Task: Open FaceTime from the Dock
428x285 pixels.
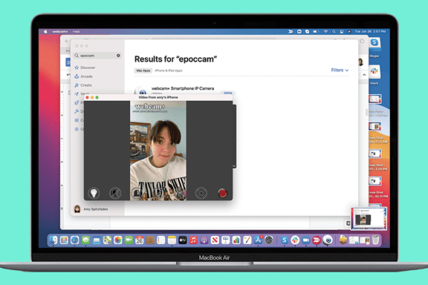Action: click(129, 240)
